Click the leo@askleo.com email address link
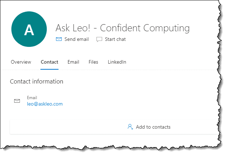 pyautogui.click(x=45, y=104)
